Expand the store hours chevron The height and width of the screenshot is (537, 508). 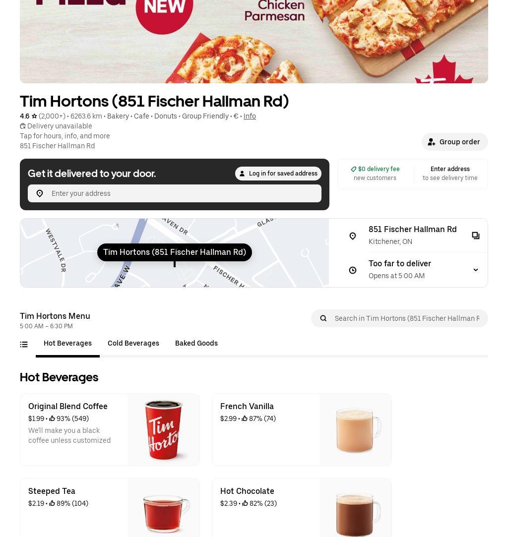click(475, 270)
